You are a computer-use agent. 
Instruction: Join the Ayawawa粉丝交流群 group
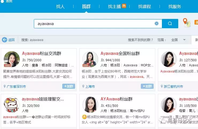pyautogui.click(x=69, y=86)
